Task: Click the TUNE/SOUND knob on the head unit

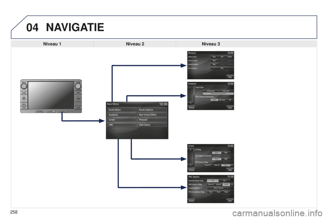Action: [78, 86]
